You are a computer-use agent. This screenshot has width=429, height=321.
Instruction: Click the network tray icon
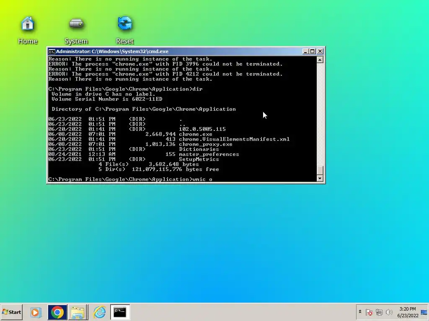click(x=379, y=312)
